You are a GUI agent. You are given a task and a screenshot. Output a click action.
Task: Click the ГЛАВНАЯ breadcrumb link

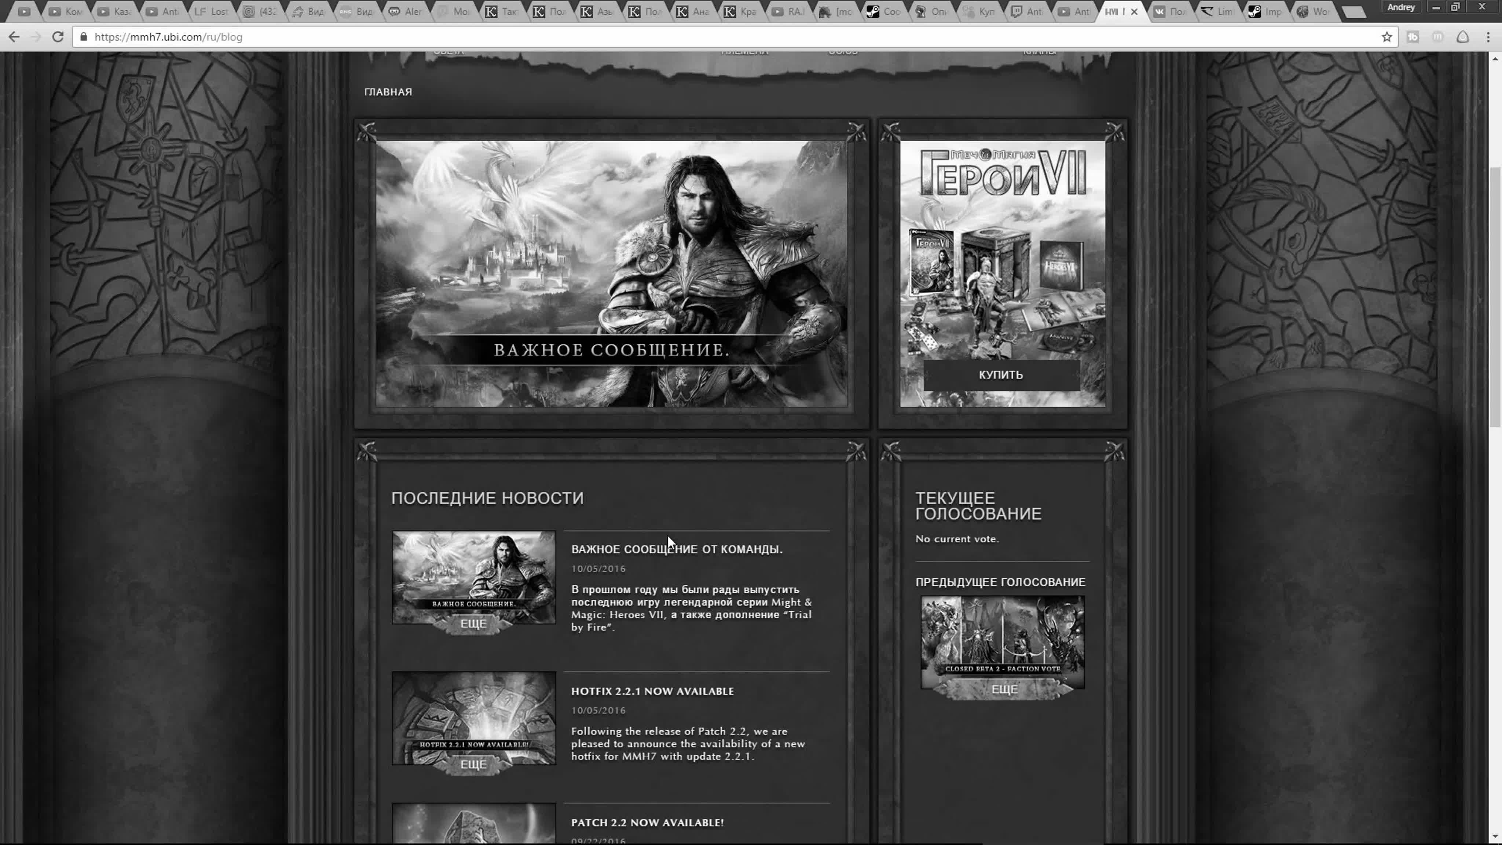[x=388, y=92]
